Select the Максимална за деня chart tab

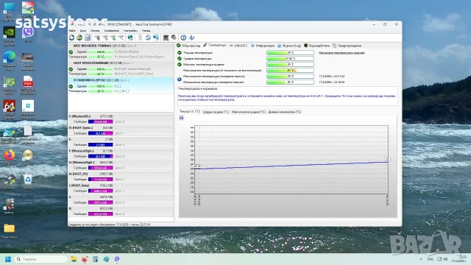coord(249,112)
